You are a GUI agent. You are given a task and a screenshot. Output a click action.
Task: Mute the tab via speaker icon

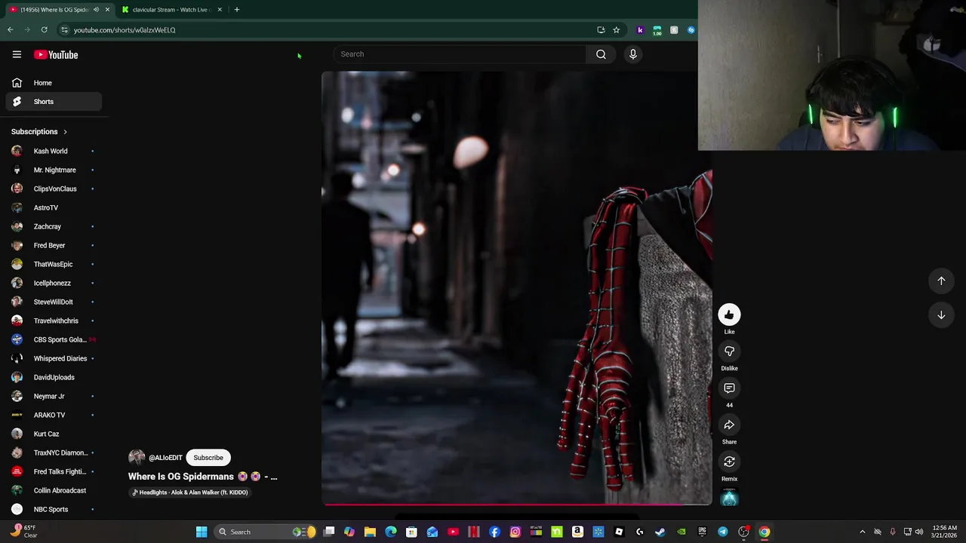96,10
